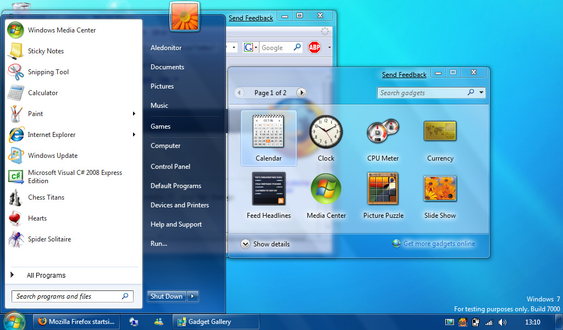Open Pictures from the Start menu
The width and height of the screenshot is (563, 330).
coord(162,86)
